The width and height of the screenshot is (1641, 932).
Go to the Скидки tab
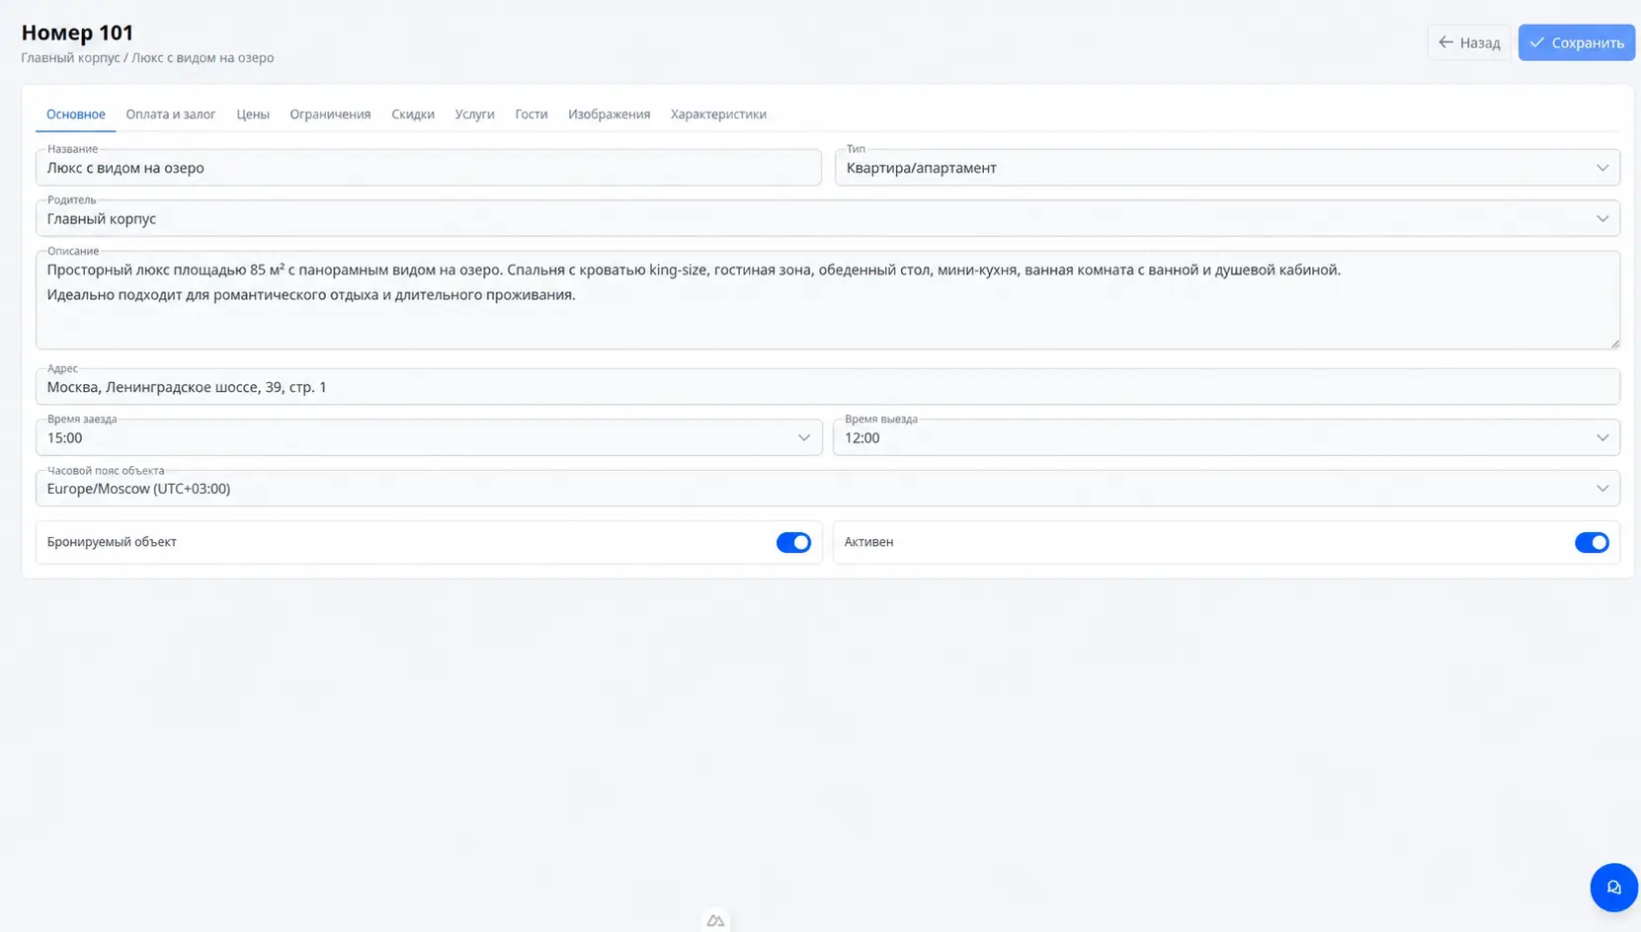[413, 115]
